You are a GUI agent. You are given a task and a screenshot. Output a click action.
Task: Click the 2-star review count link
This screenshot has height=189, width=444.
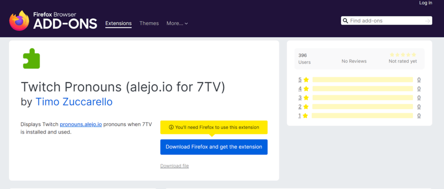click(x=419, y=107)
